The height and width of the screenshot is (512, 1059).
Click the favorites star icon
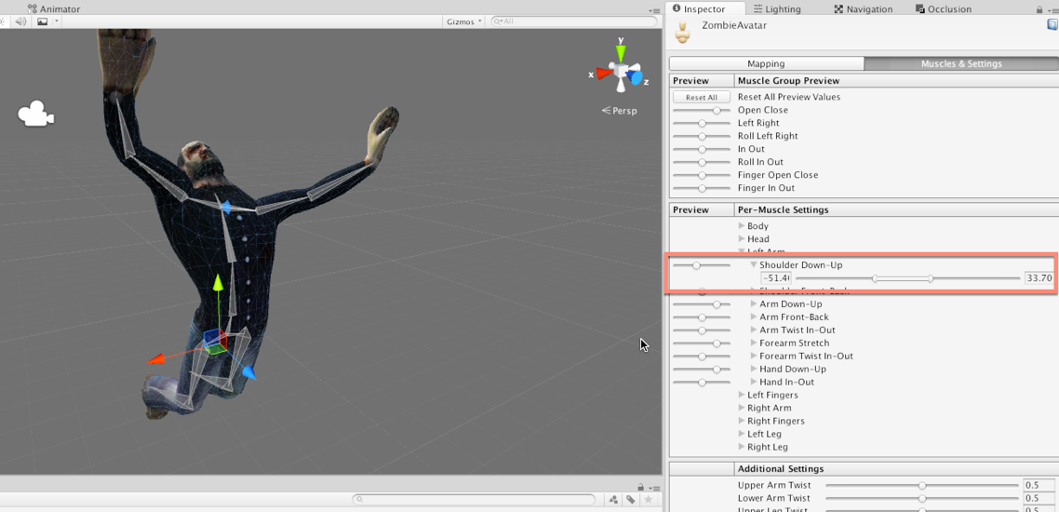click(x=649, y=500)
